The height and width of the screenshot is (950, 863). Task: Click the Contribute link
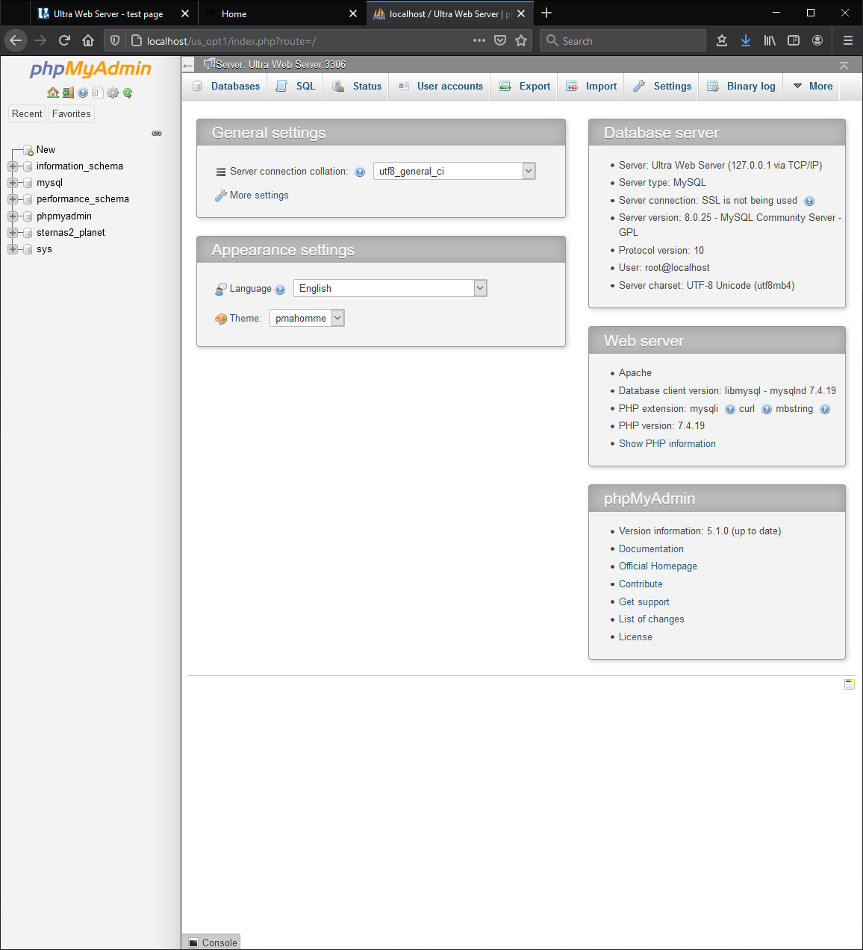tap(641, 584)
